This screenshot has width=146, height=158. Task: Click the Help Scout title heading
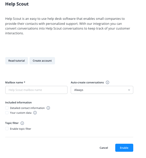click(17, 4)
